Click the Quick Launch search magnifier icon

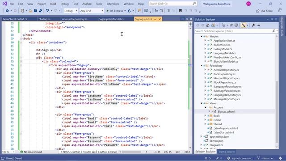pos(194,4)
